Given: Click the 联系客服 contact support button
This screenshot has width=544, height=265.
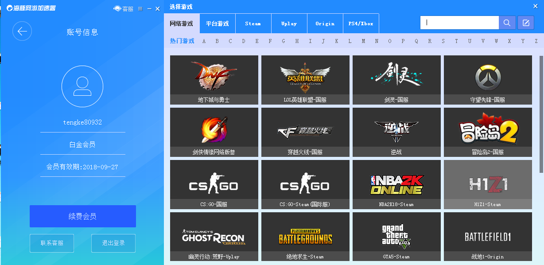Looking at the screenshot, I should (x=52, y=243).
